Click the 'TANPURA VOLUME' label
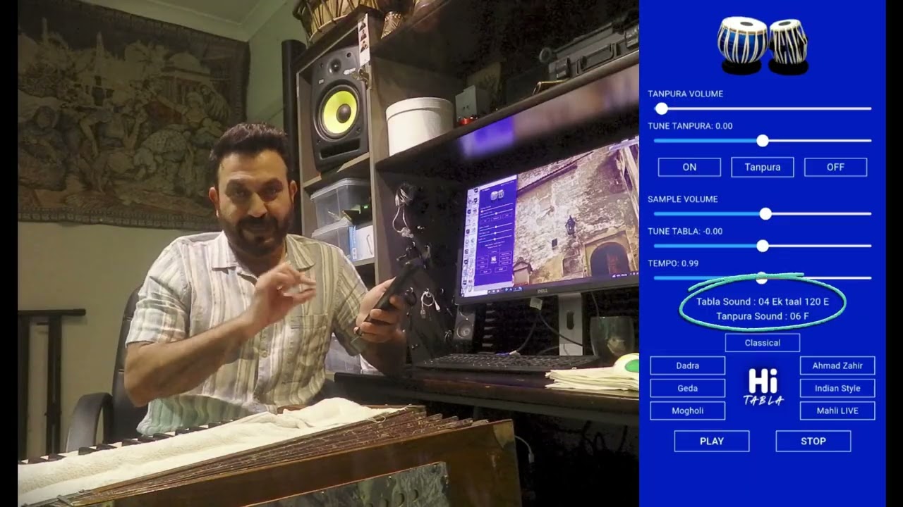Viewport: 903px width, 507px height. 685,94
